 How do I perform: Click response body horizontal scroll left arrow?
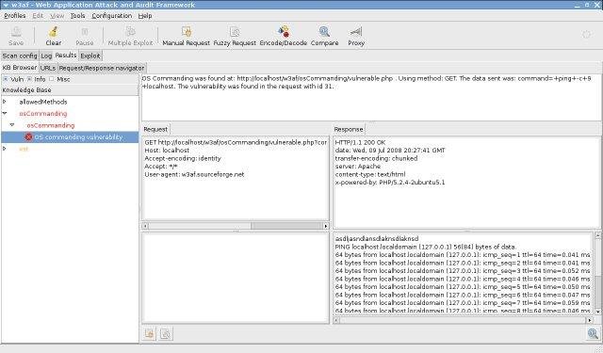pos(336,320)
